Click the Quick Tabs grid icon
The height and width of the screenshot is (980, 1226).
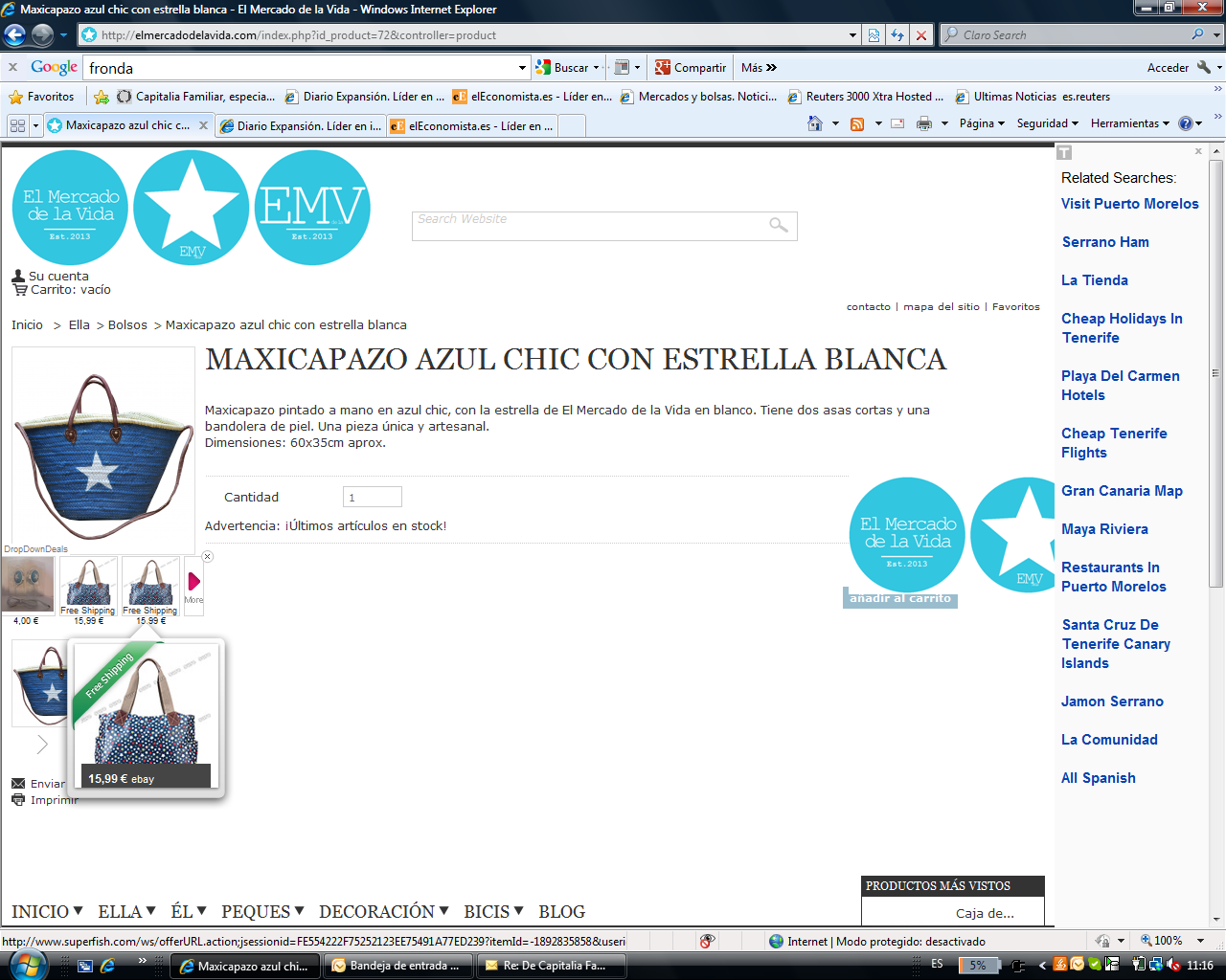click(17, 125)
